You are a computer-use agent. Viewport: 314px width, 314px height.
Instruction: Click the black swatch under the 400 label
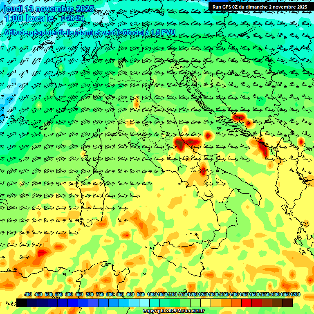tap(22, 303)
